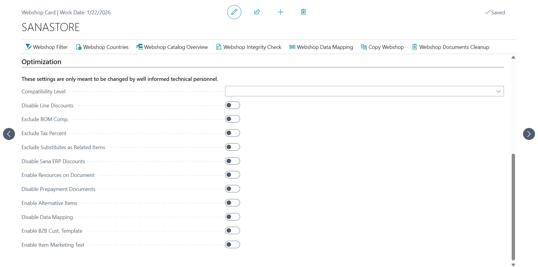The image size is (538, 267).
Task: Click the scroll down arrow
Action: coord(513,265)
